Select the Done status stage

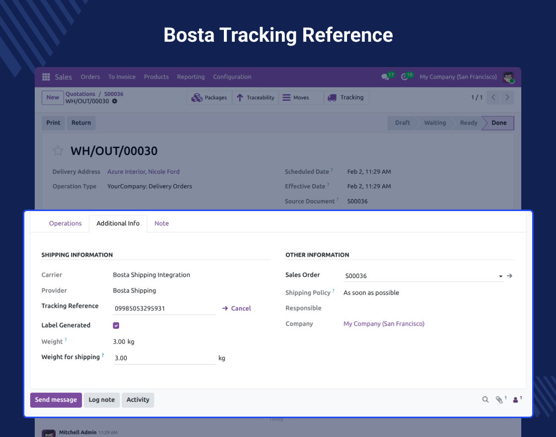498,123
